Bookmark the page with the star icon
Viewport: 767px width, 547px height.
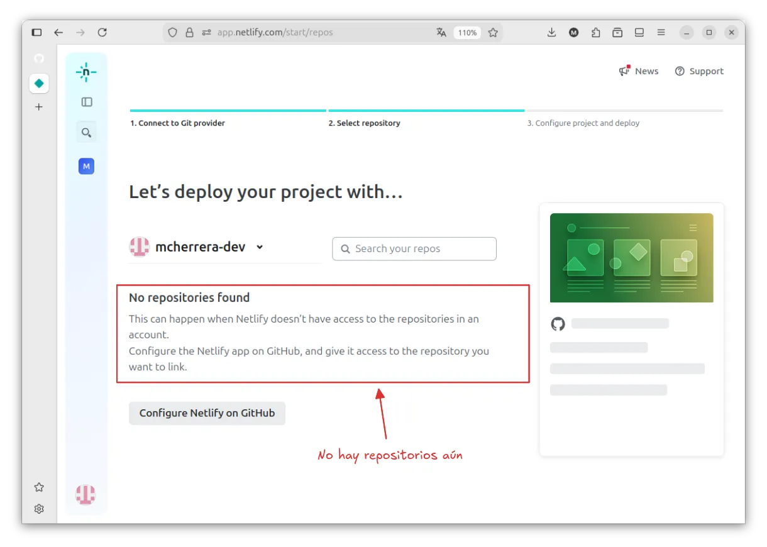(x=493, y=33)
